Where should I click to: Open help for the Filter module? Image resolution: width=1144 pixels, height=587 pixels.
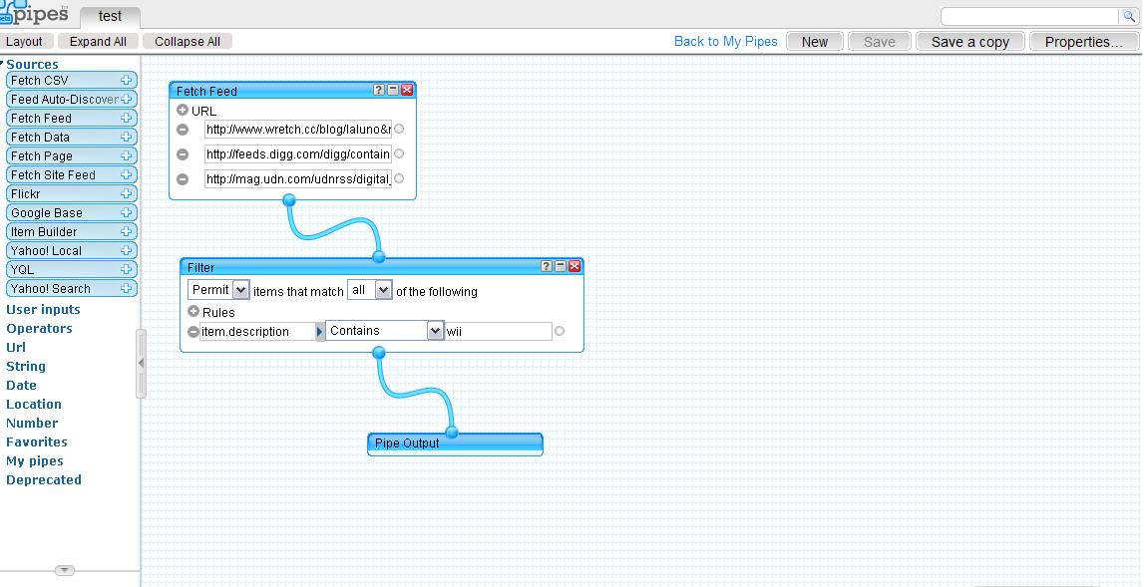547,267
